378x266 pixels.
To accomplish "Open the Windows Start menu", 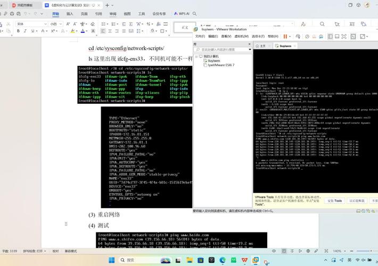I will click(x=112, y=260).
